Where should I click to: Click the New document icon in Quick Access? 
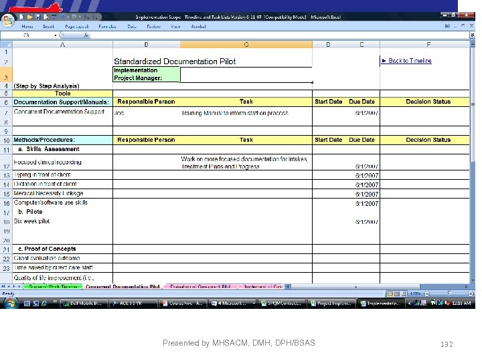point(22,17)
